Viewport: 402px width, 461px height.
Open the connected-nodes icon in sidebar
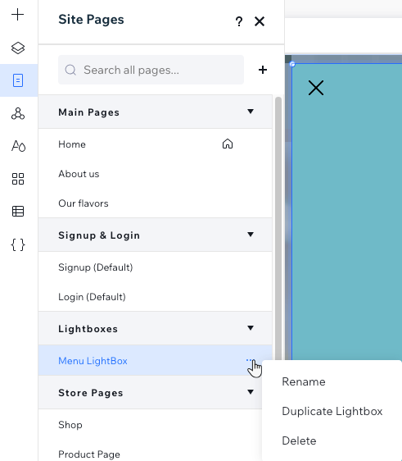pyautogui.click(x=18, y=113)
